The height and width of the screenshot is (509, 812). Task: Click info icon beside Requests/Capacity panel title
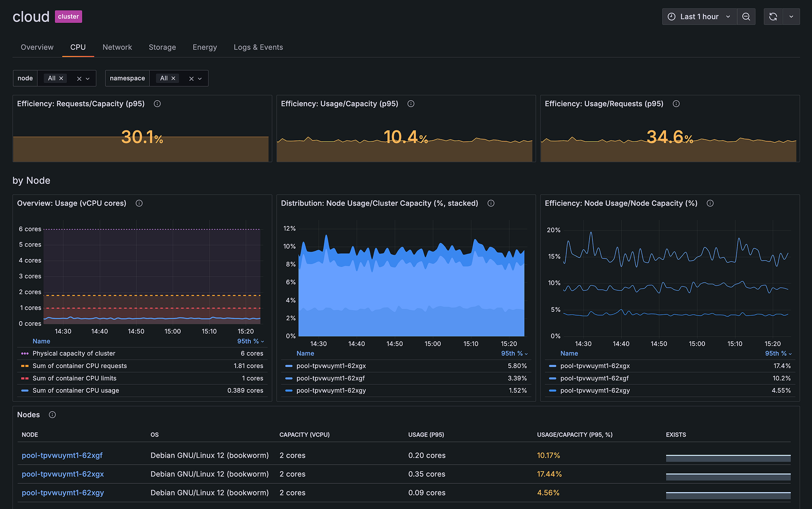tap(157, 104)
